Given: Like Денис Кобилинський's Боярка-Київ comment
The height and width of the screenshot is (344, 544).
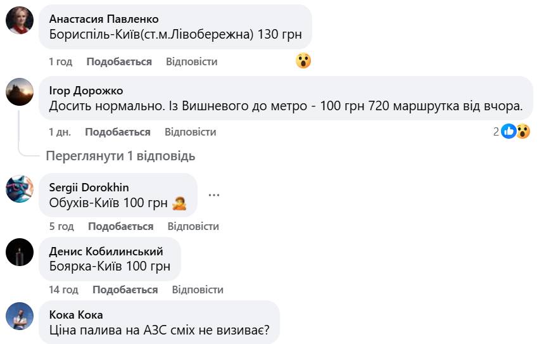Looking at the screenshot, I should pyautogui.click(x=125, y=290).
